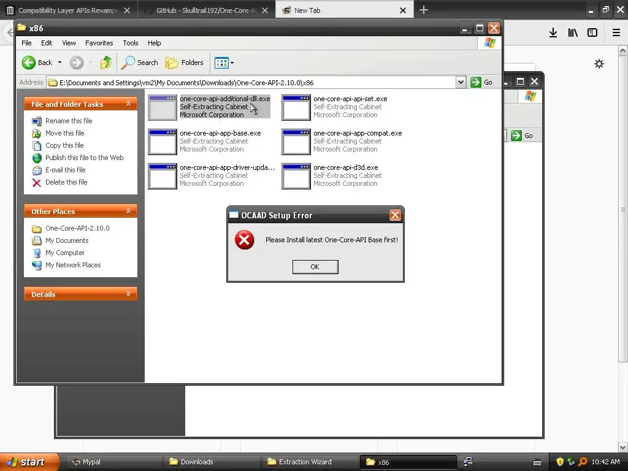The image size is (628, 471).
Task: Switch to GitHub Skulltrail192 browser tab
Action: (x=206, y=10)
